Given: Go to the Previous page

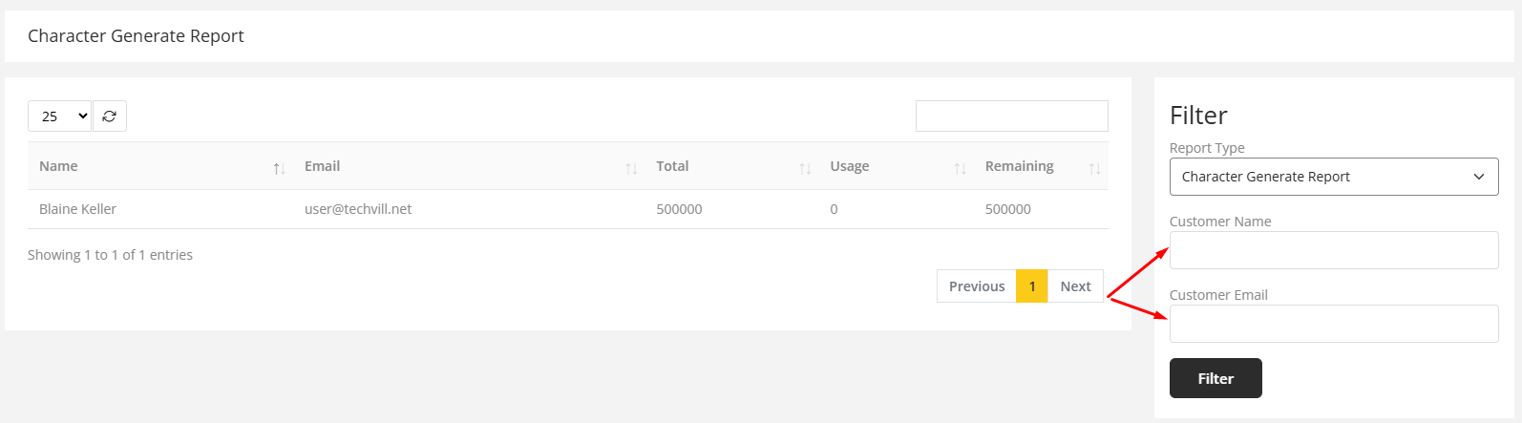Looking at the screenshot, I should [x=976, y=286].
